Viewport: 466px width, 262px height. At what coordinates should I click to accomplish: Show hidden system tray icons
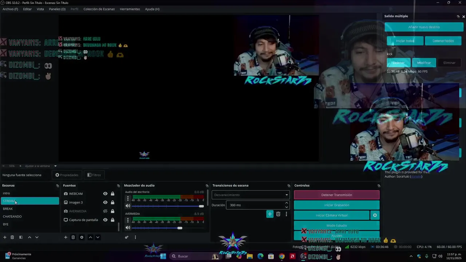(411, 256)
